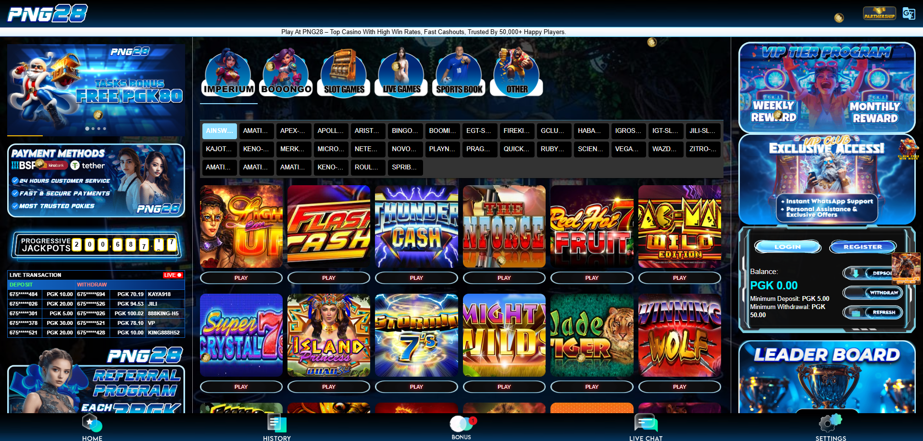Open the Imperium game category icon
923x441 pixels.
[229, 73]
